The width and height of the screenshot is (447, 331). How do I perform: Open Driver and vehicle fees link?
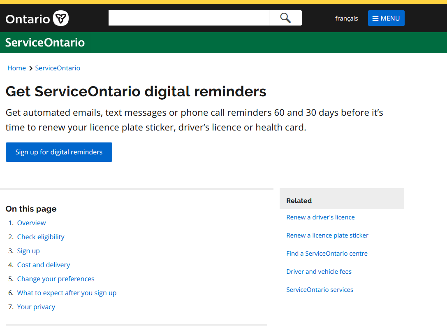[x=319, y=272]
